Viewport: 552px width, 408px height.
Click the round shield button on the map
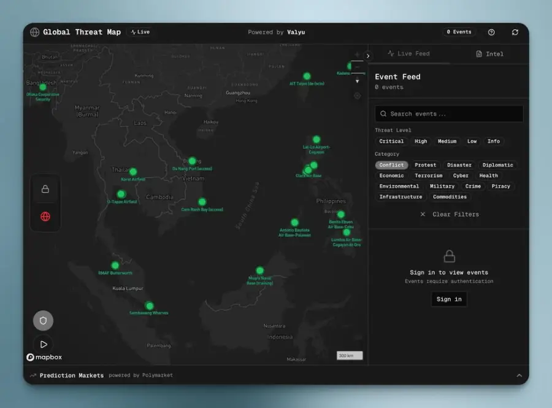[43, 320]
